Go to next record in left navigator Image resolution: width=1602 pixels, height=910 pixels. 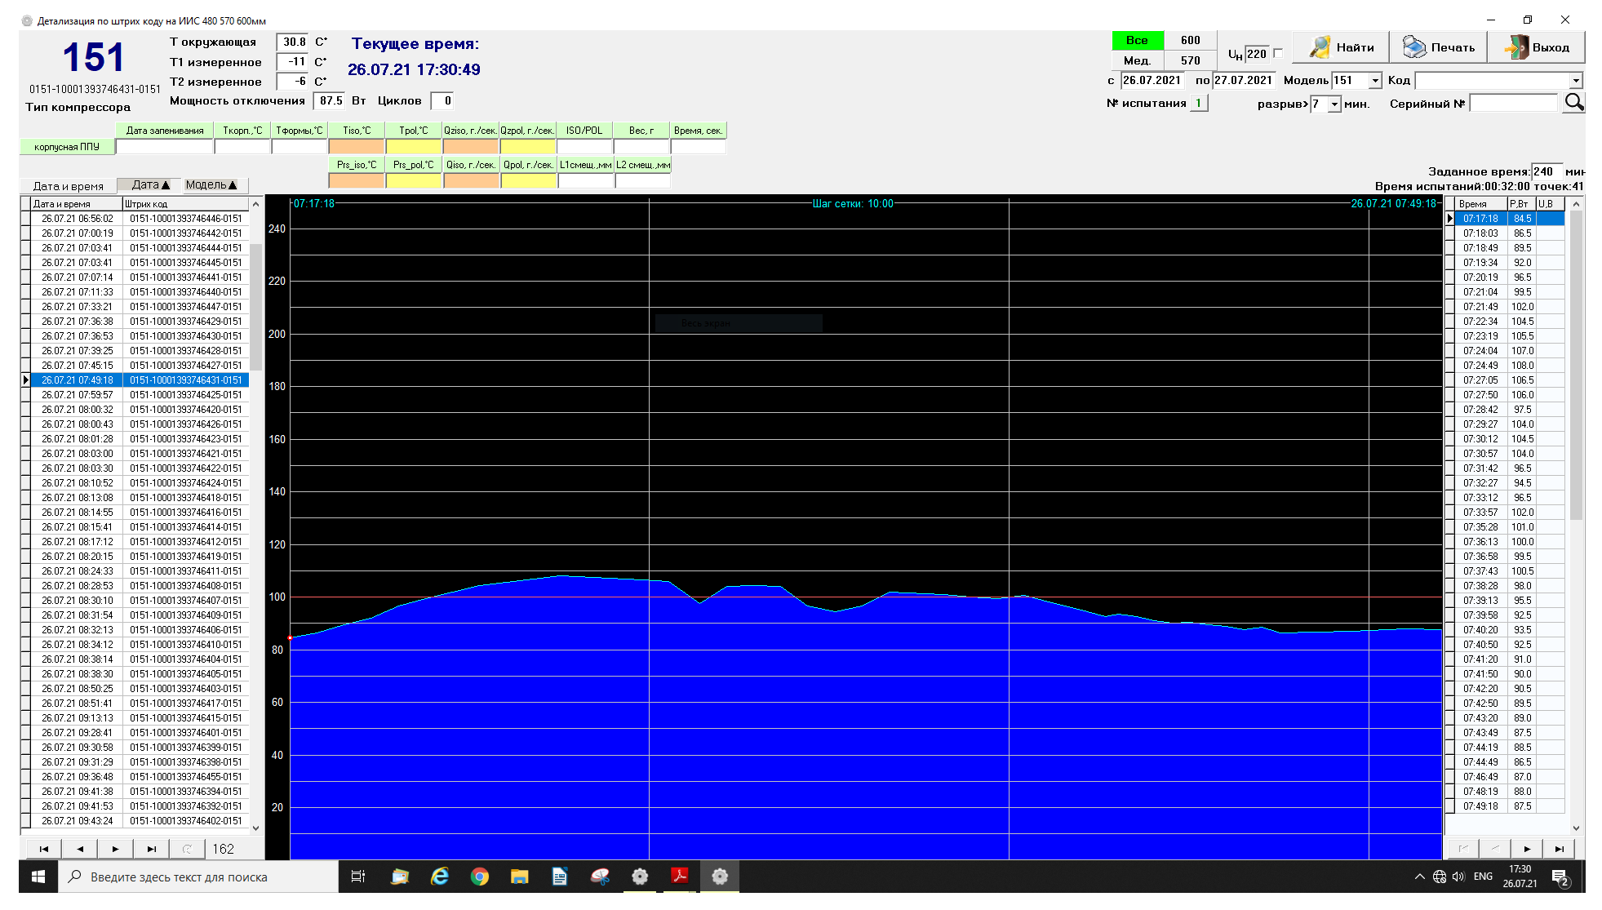[115, 849]
